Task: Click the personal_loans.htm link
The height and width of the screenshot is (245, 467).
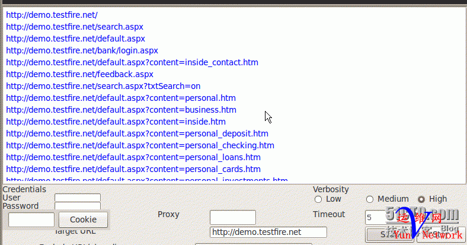Action: tap(133, 157)
